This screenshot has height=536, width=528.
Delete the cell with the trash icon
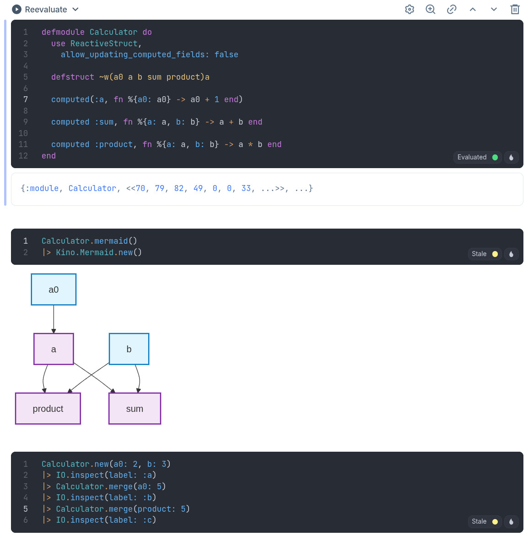[x=515, y=10]
